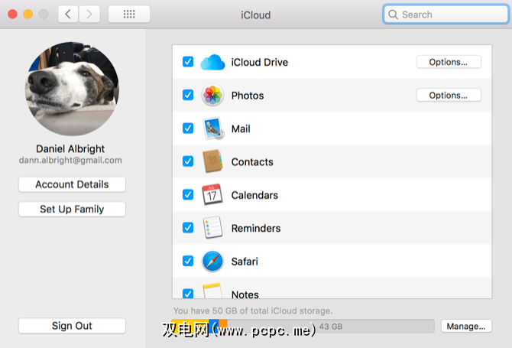The height and width of the screenshot is (348, 512).
Task: Click the magnifying glass search icon
Action: point(393,15)
